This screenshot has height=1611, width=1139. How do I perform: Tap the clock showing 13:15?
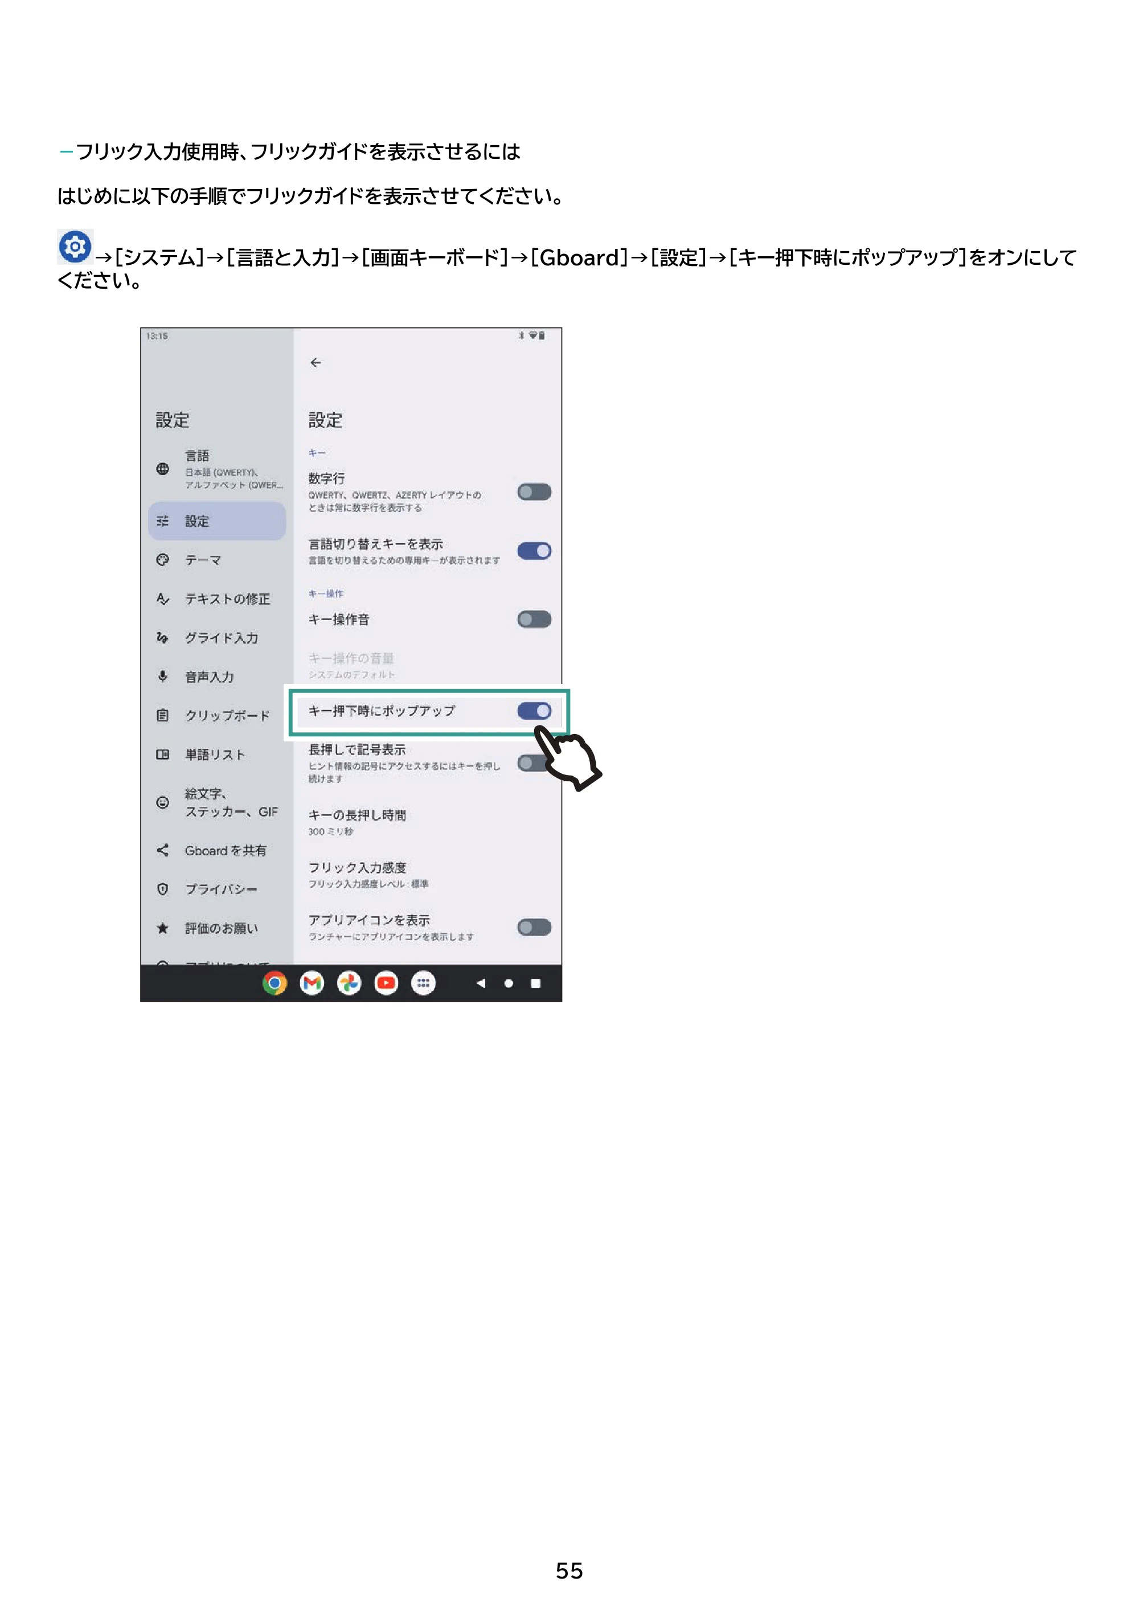pos(157,336)
